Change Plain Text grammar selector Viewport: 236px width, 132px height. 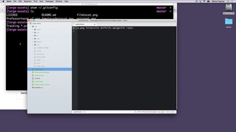(146, 112)
